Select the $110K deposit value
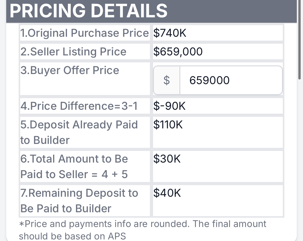 click(x=168, y=125)
